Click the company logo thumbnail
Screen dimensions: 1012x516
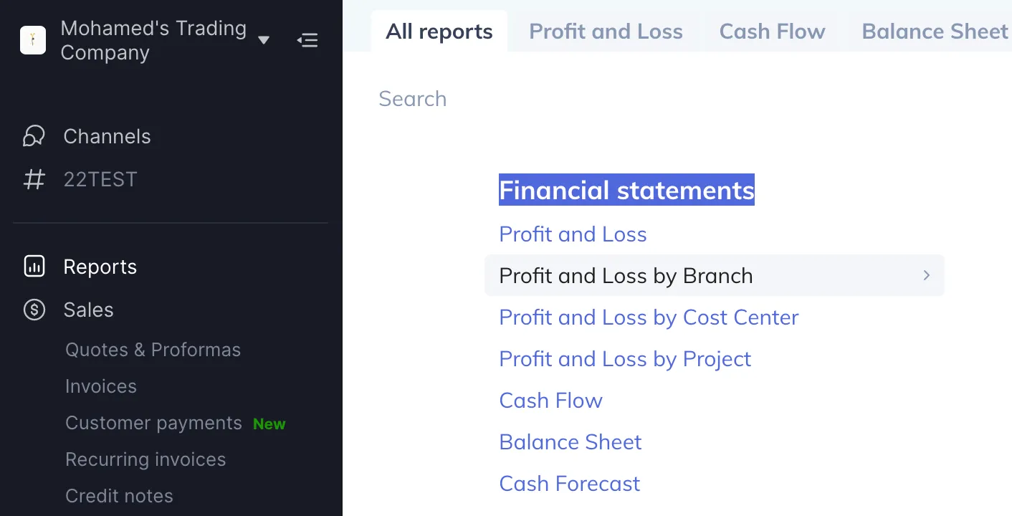[x=32, y=39]
